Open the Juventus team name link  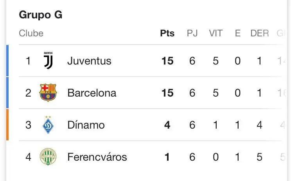89,61
